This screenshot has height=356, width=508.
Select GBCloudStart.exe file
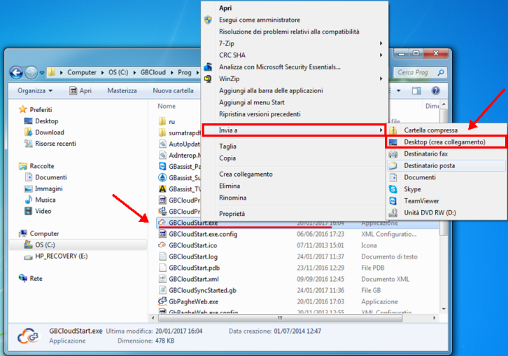[193, 223]
